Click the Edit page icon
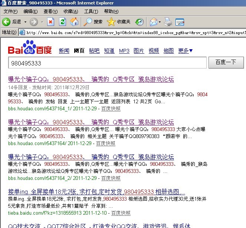The width and height of the screenshot is (246, 228). pos(180,22)
